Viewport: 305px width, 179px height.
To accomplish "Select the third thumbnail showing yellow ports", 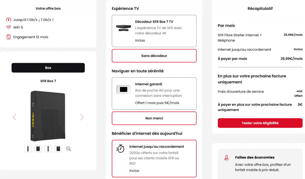I will 48,149.
